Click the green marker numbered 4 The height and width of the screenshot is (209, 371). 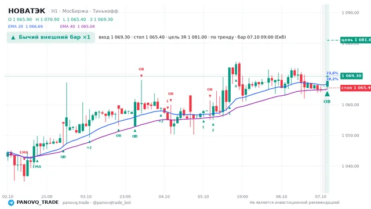coord(236,87)
